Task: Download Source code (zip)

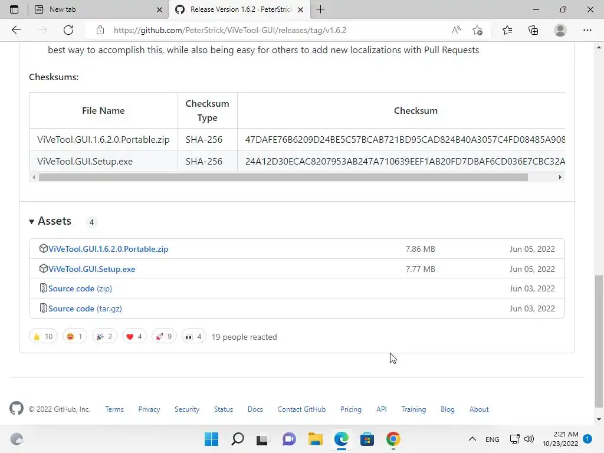Action: pos(80,288)
